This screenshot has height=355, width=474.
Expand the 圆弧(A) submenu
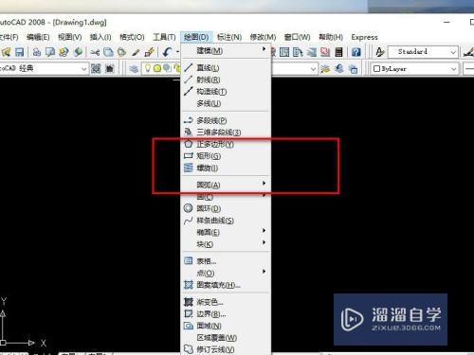point(226,185)
